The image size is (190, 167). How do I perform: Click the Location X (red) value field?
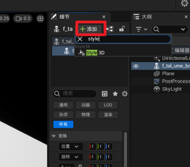92,147
